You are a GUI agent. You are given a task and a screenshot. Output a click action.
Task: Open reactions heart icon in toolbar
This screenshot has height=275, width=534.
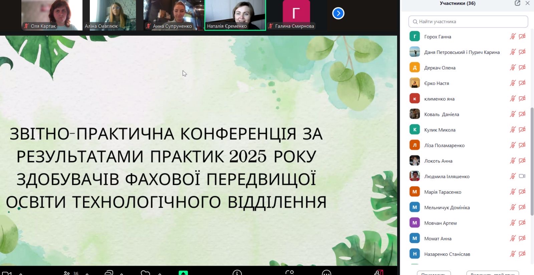[x=145, y=273]
